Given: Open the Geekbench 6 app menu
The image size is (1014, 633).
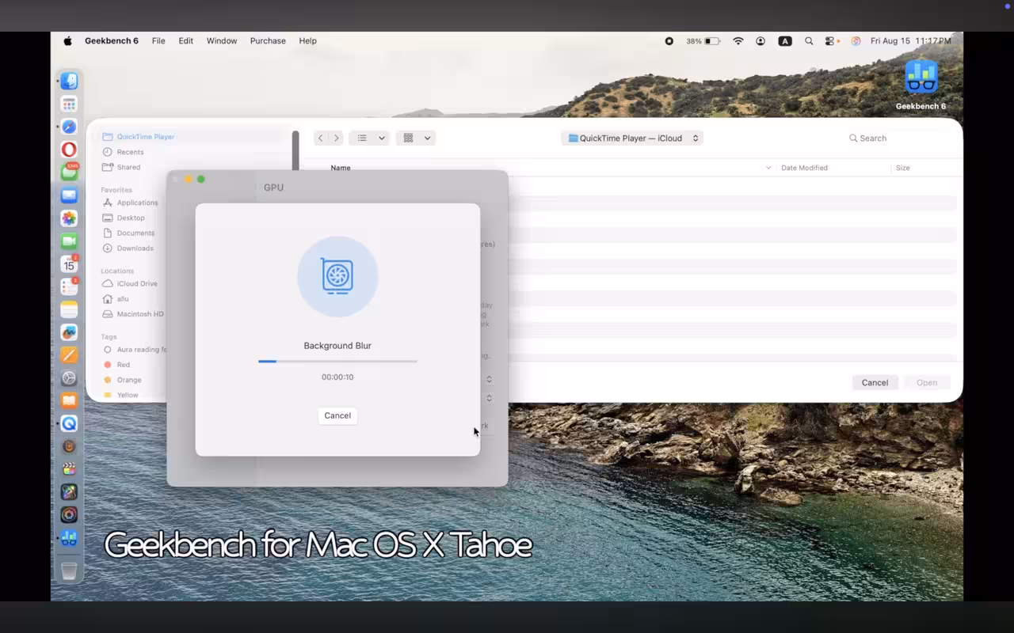Looking at the screenshot, I should click(x=112, y=41).
